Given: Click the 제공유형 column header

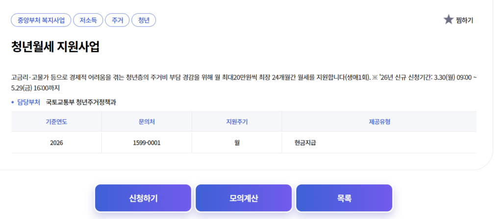Looking at the screenshot, I should [379, 122].
